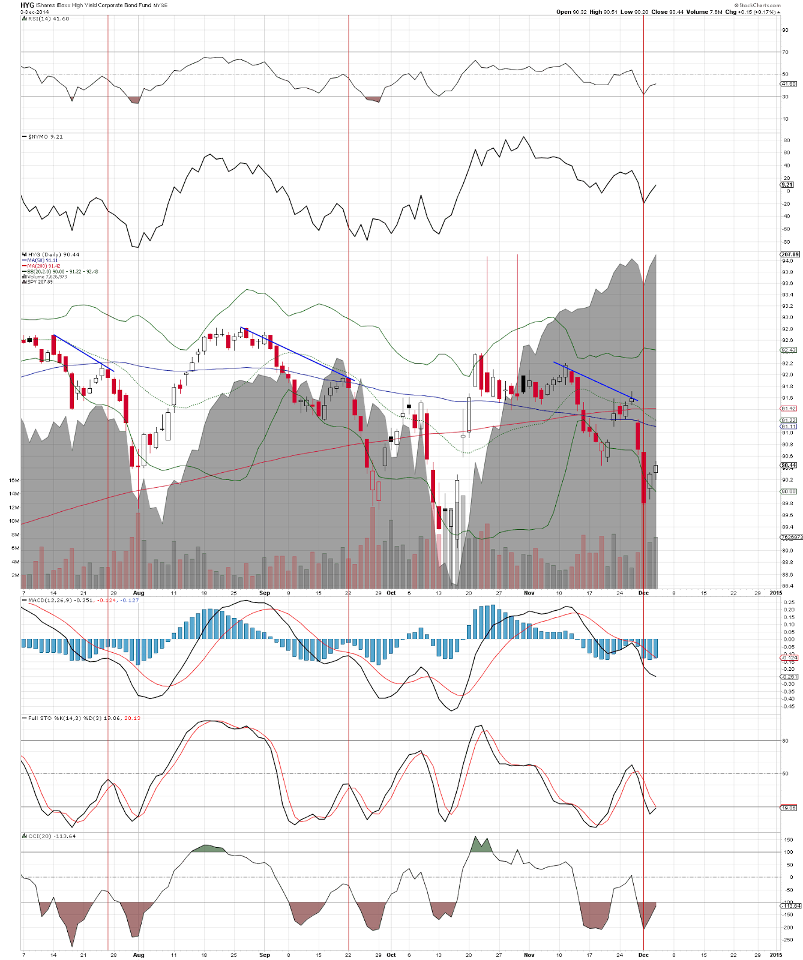Click the HYG (Daily) 90.44 legend entry
The image size is (803, 960).
tap(53, 255)
